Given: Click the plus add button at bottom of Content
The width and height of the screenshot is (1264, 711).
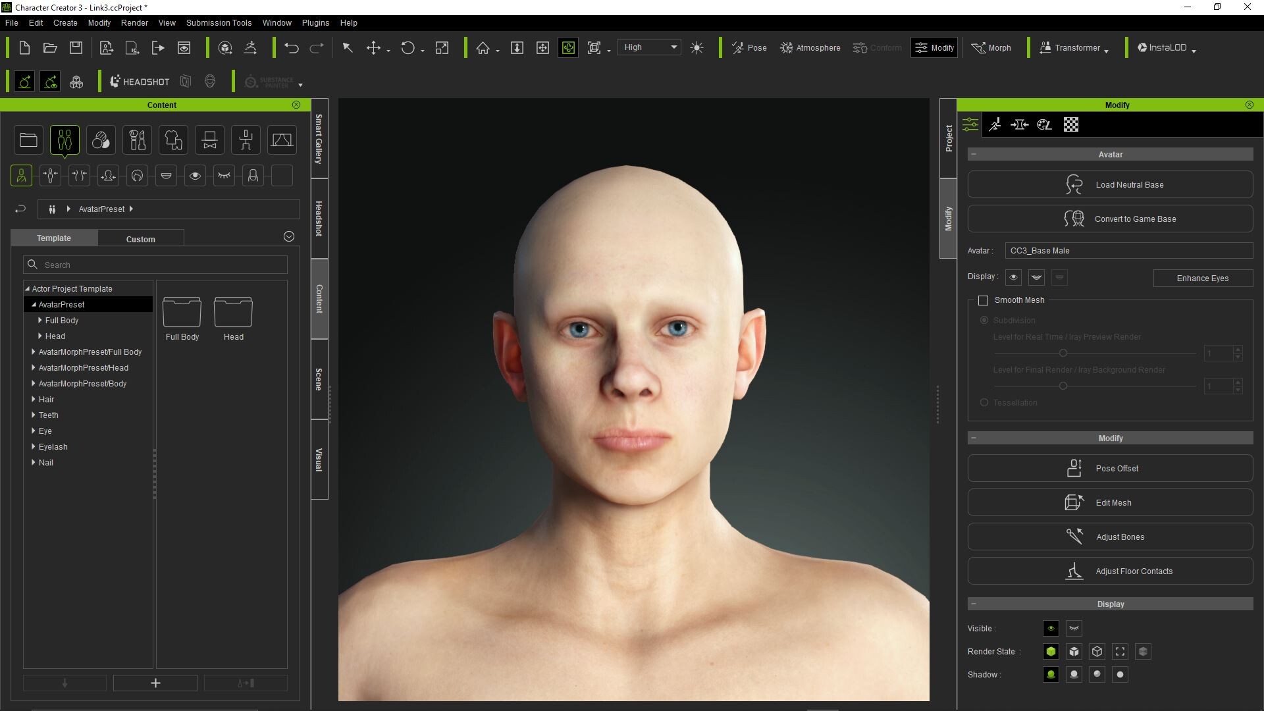Looking at the screenshot, I should (155, 683).
